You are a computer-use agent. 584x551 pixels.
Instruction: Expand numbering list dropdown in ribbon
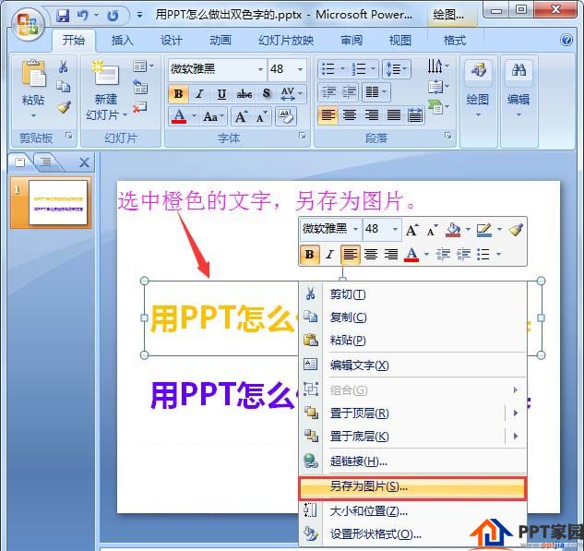pos(374,69)
